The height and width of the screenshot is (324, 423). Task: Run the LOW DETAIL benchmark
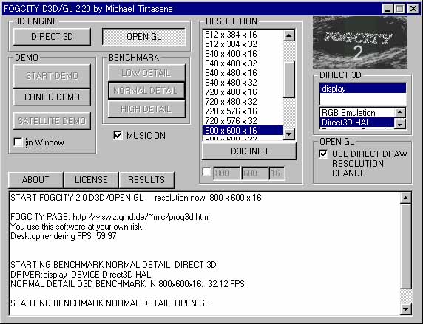[146, 73]
